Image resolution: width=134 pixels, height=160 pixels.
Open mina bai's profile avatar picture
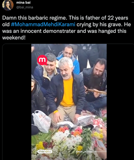pos(8,5)
